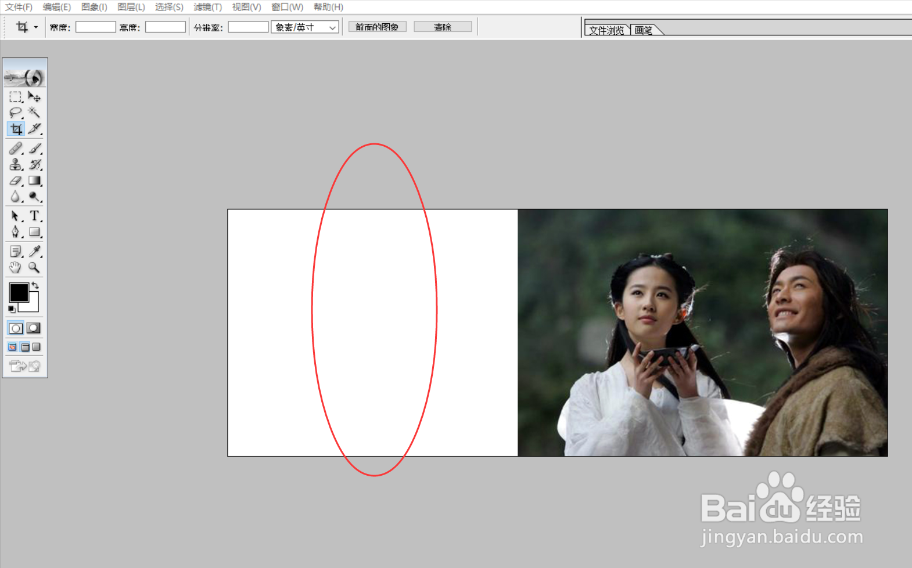Select the Pen tool
912x568 pixels.
(x=16, y=232)
